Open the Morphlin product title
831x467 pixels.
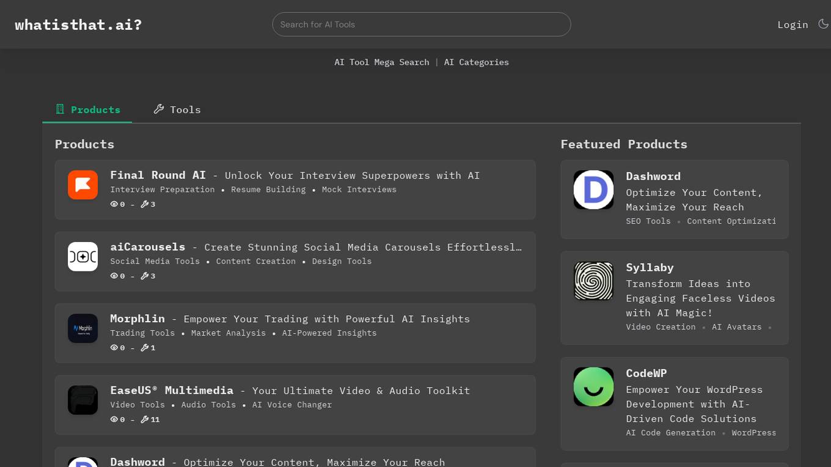(x=137, y=318)
